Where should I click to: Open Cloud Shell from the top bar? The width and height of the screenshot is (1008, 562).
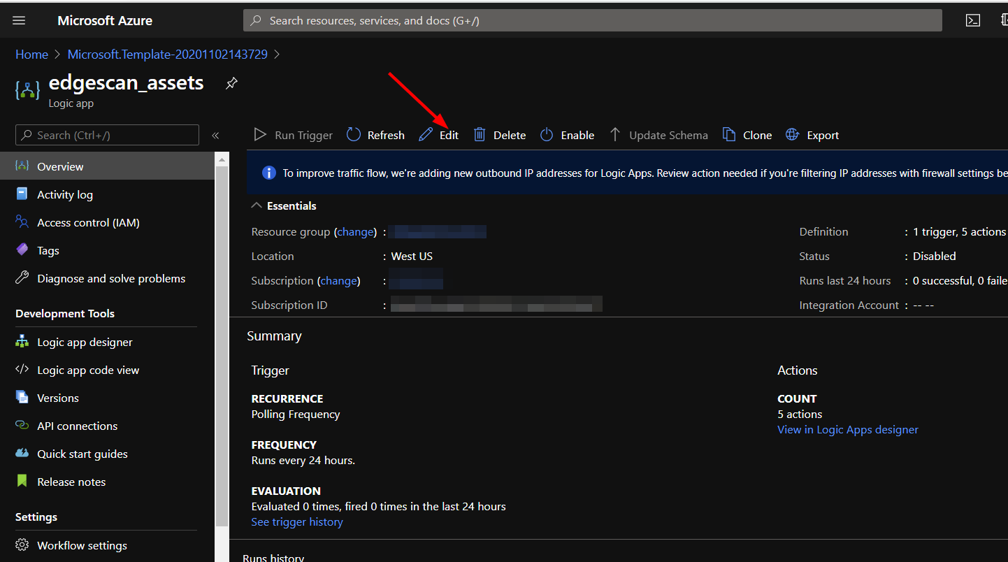[972, 20]
